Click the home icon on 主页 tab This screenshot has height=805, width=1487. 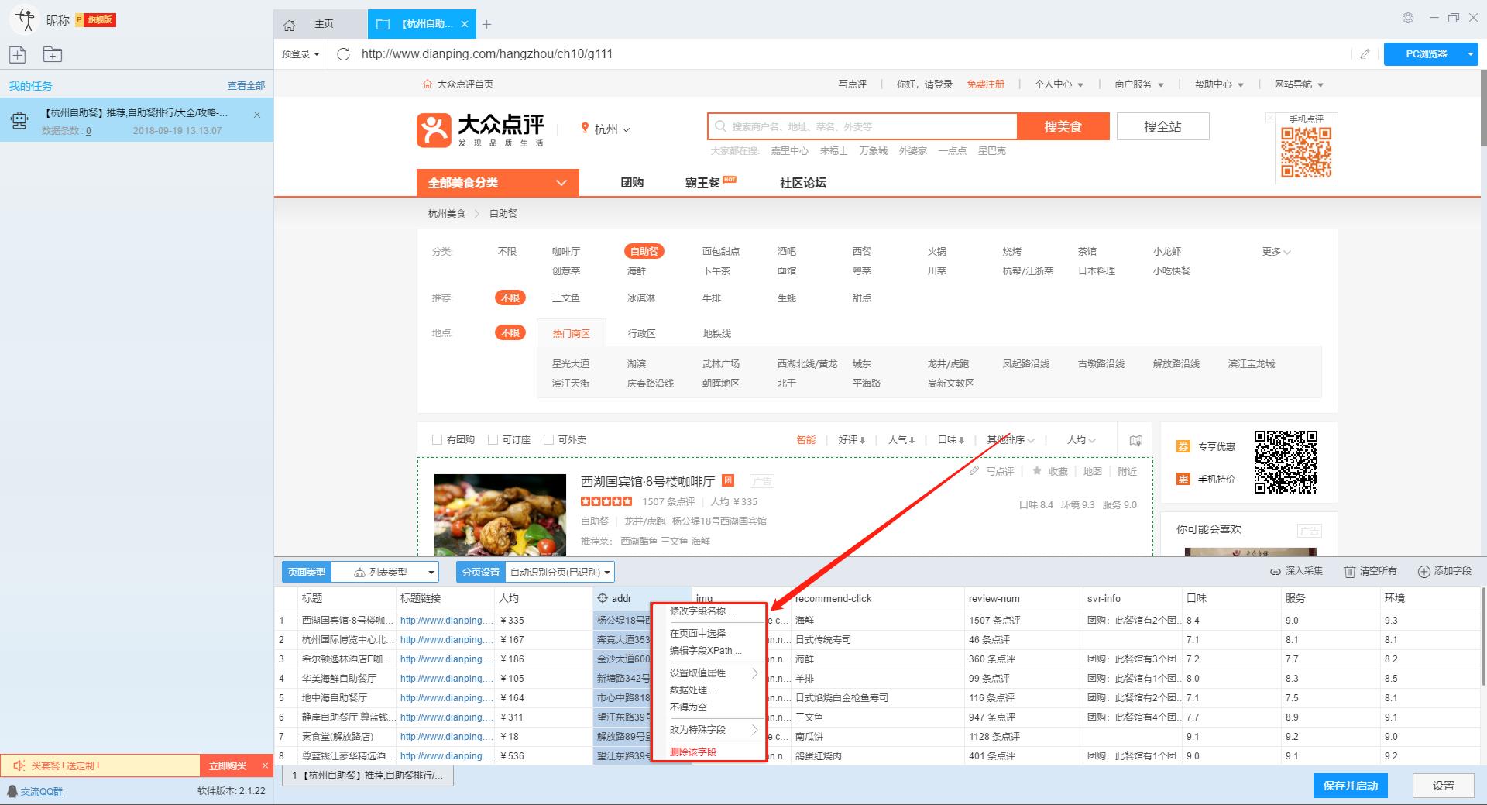coord(290,25)
